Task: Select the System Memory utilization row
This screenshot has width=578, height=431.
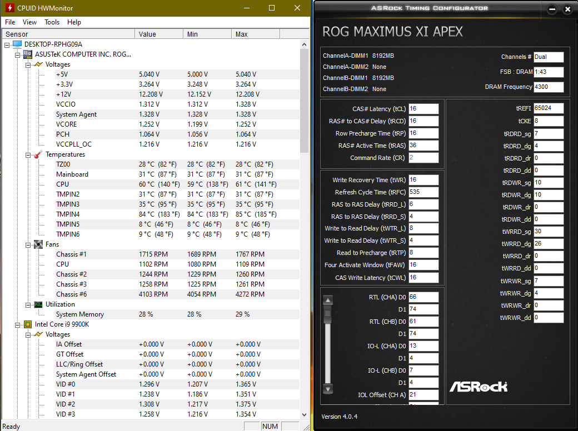Action: 177,314
